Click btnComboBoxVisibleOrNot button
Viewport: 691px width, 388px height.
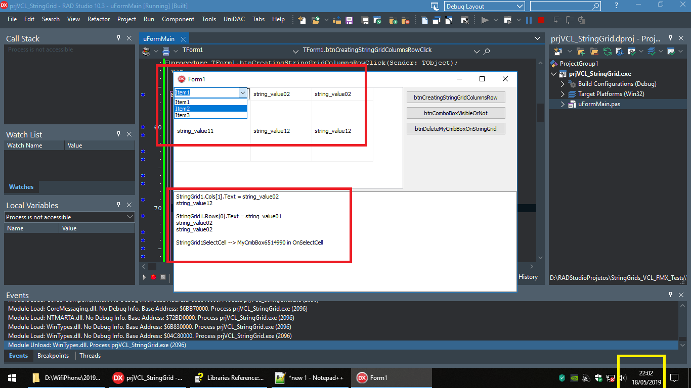(x=456, y=113)
